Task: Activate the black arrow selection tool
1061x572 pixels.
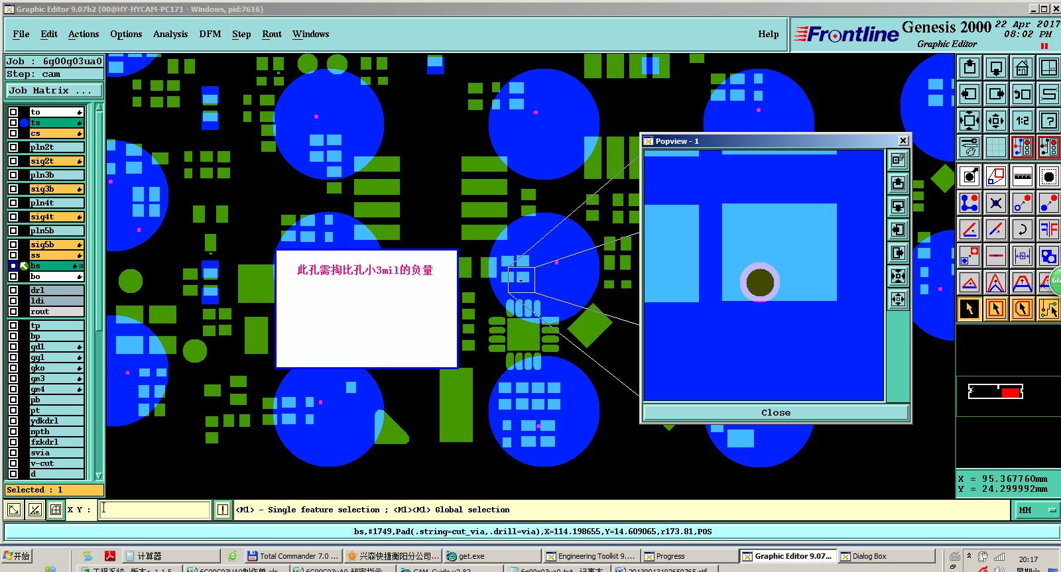Action: click(x=969, y=309)
